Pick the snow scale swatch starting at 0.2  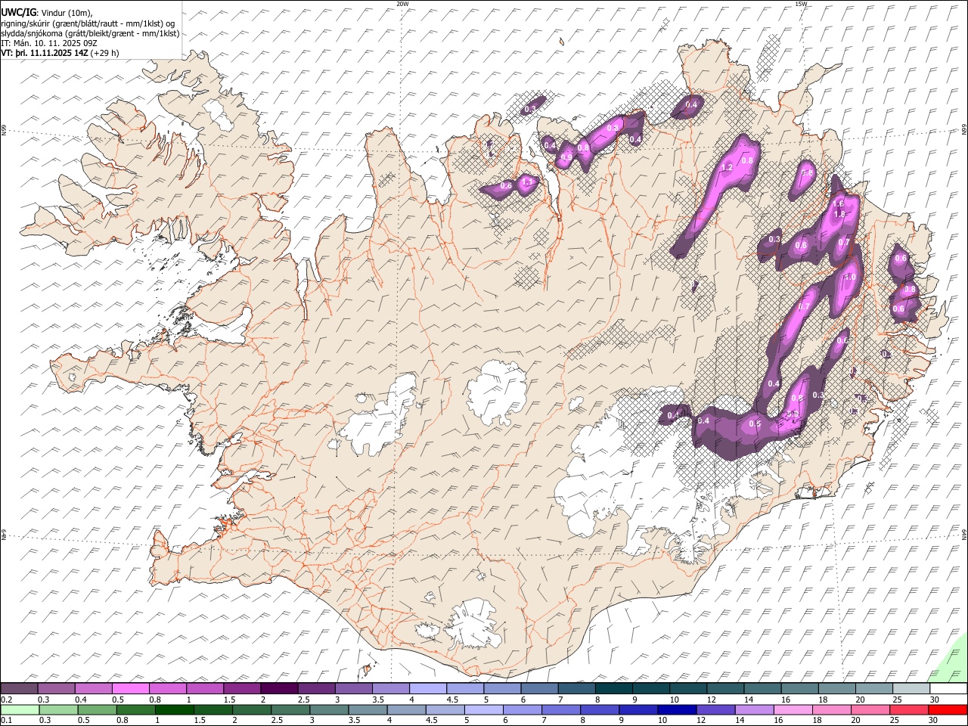tap(19, 688)
